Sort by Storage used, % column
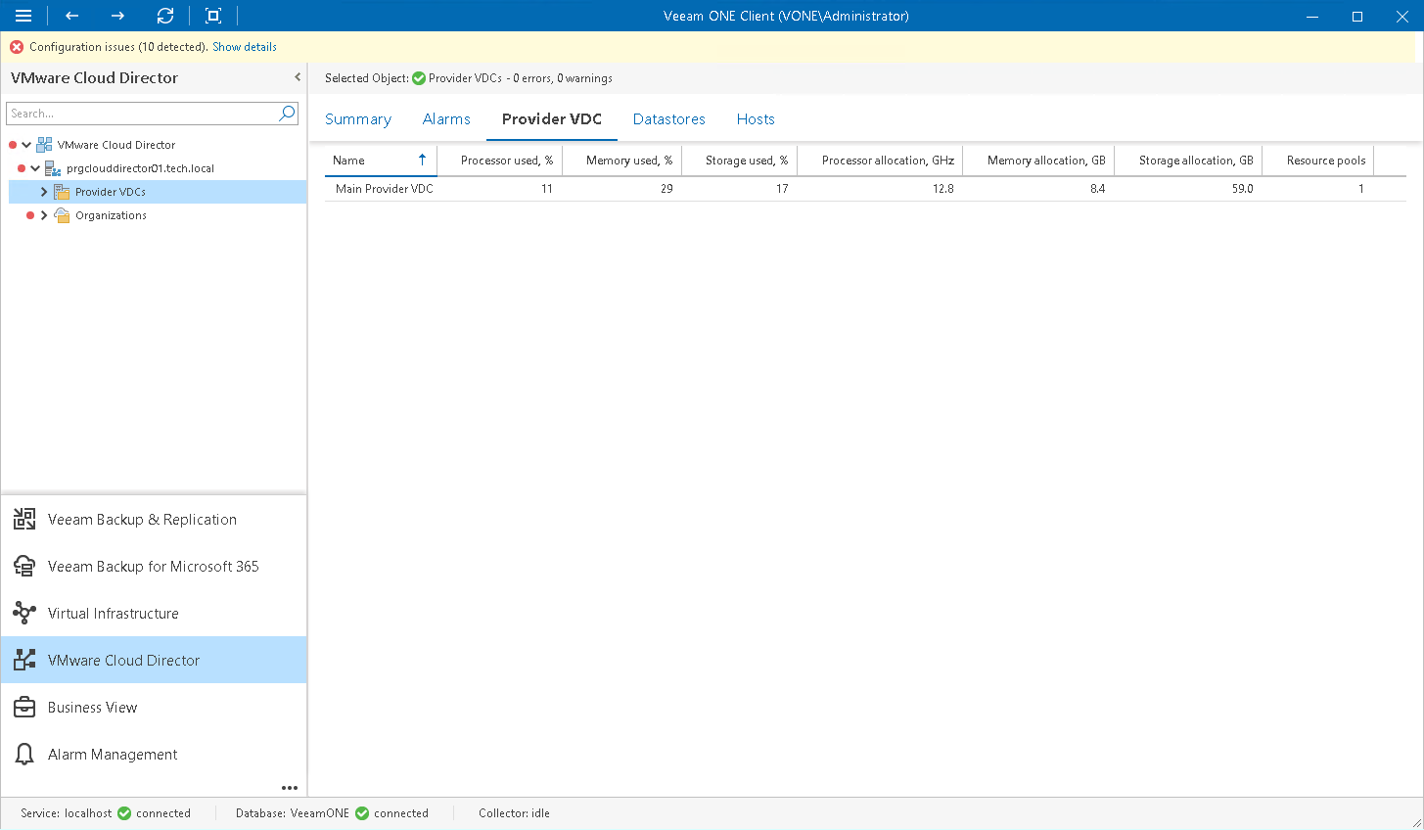1424x830 pixels. [739, 161]
